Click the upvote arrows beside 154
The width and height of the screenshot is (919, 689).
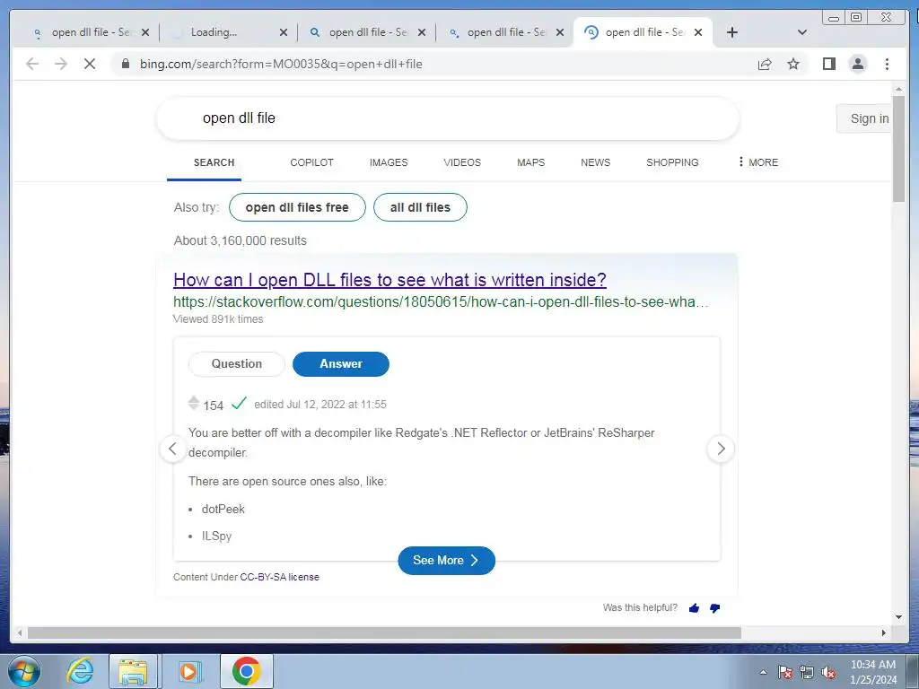pos(194,403)
